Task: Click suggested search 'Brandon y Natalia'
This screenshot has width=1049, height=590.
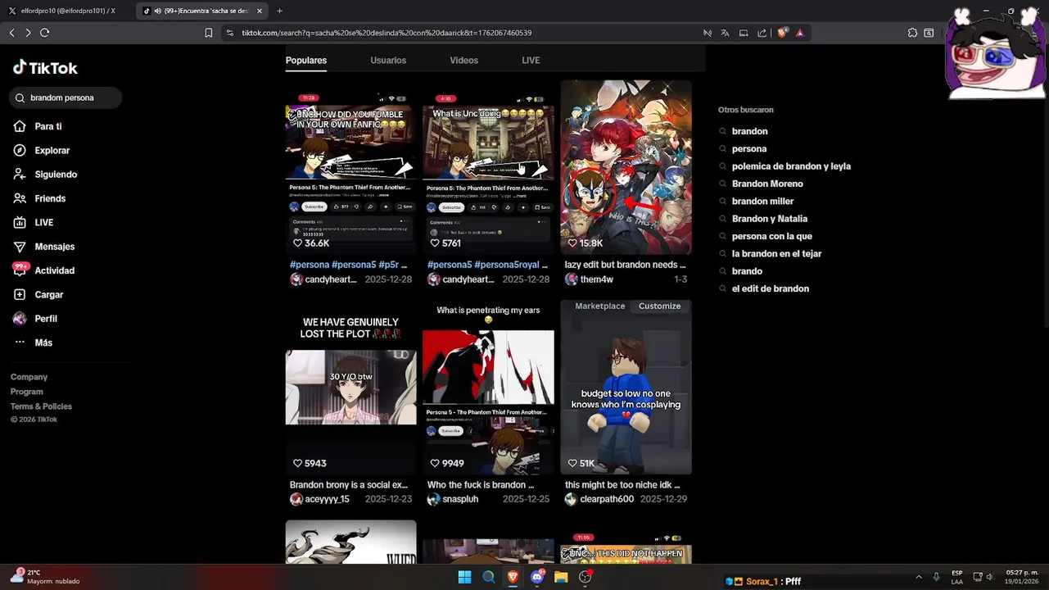Action: (770, 219)
